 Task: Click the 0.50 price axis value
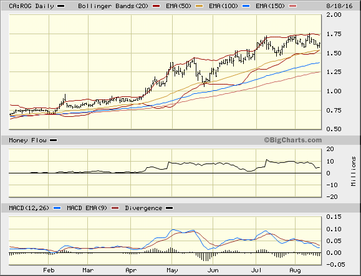click(x=334, y=129)
